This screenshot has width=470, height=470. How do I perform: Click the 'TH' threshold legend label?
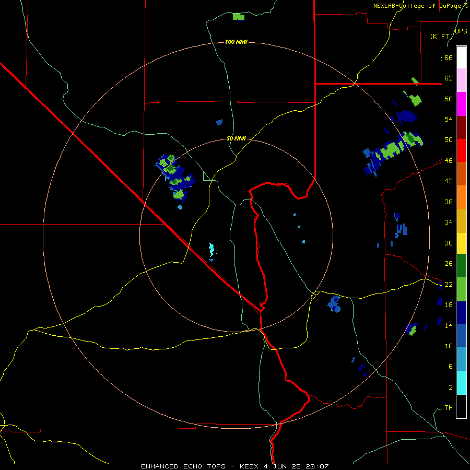pos(449,407)
